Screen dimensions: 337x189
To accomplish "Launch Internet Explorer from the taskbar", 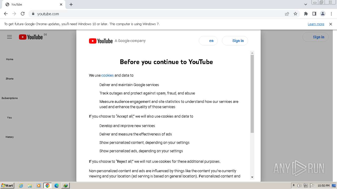I will (x=21, y=186).
